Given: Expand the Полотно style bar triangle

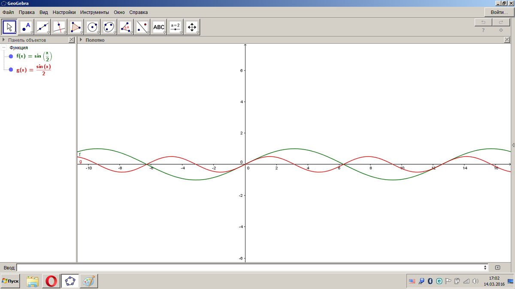Looking at the screenshot, I should coord(81,40).
